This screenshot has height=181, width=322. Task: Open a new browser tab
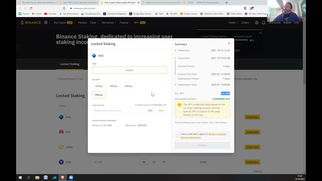[x=226, y=3]
